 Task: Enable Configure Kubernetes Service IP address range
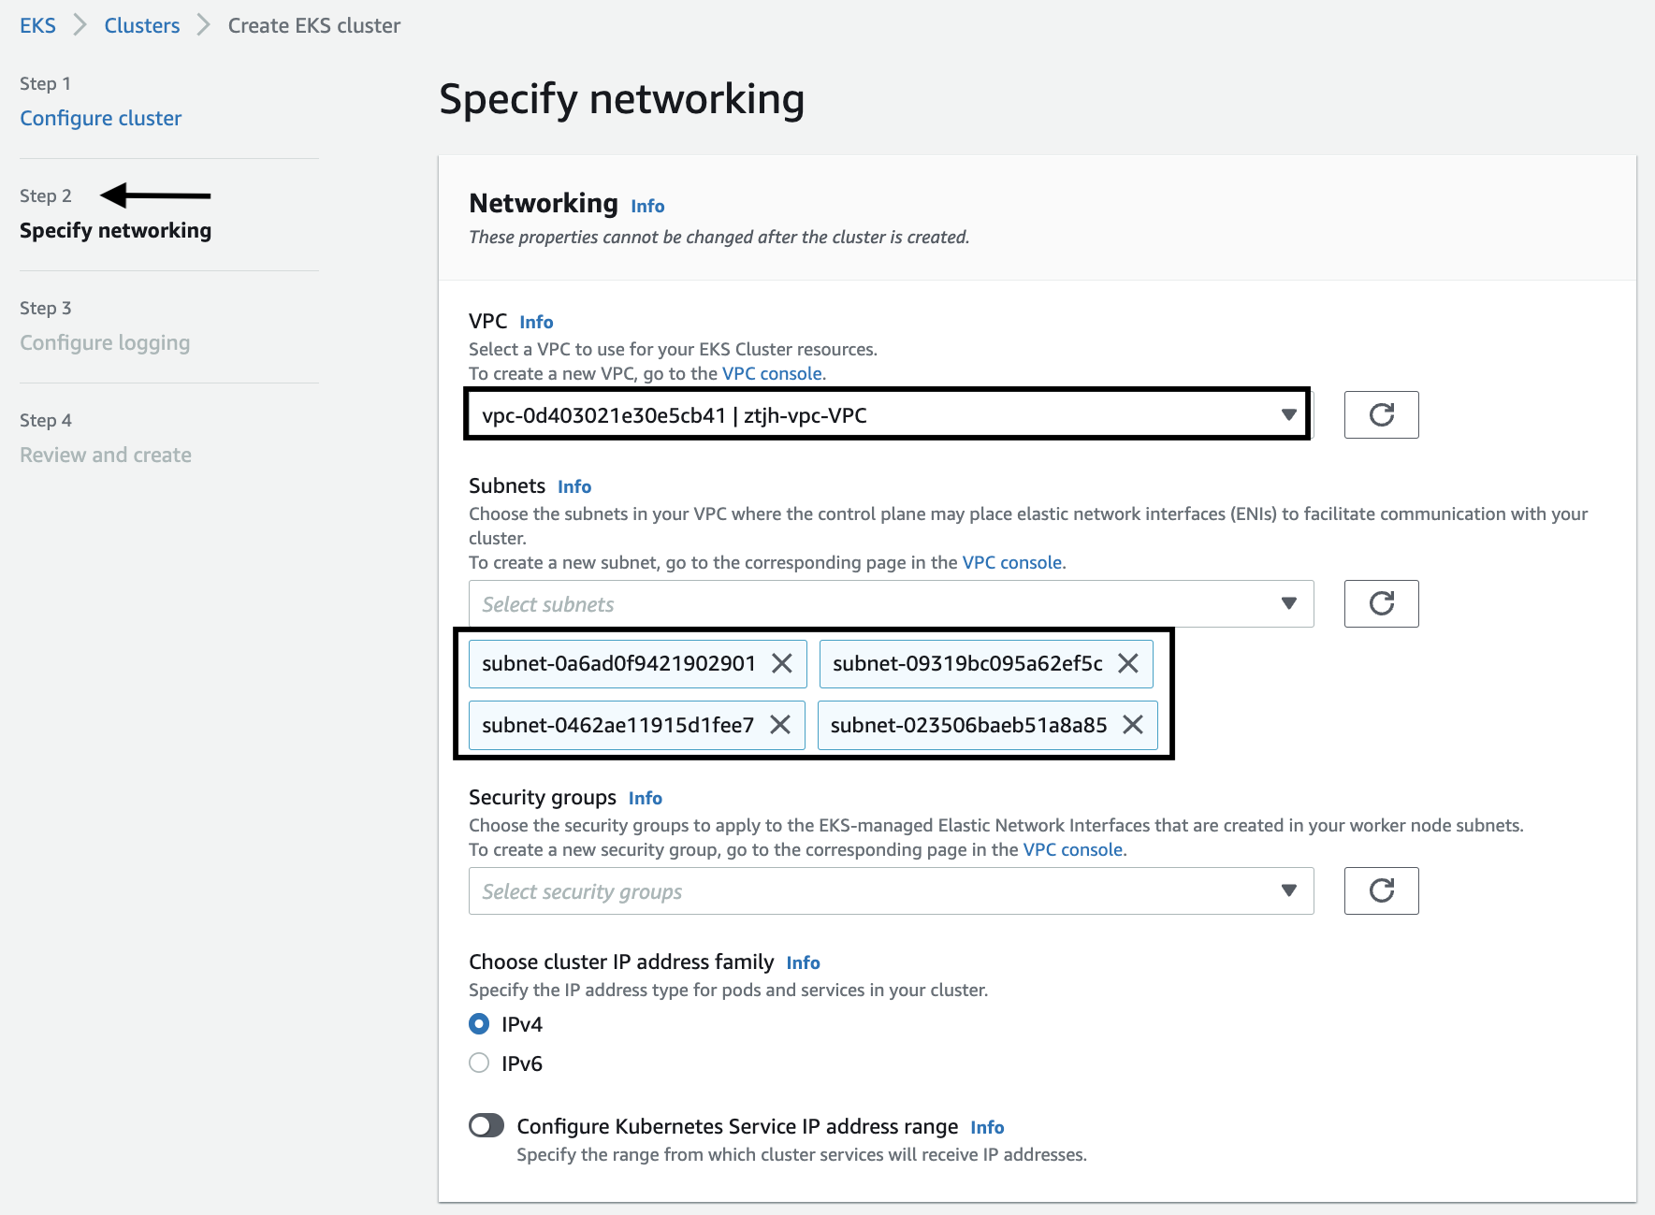coord(486,1125)
